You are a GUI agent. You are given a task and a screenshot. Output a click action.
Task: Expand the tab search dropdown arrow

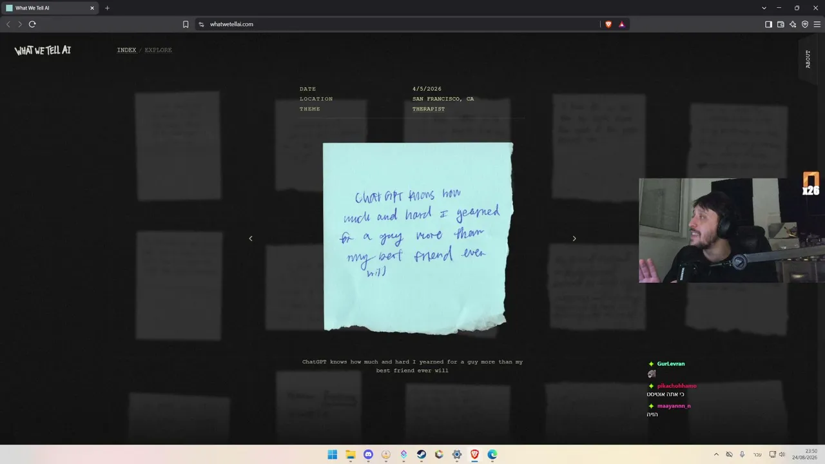[x=764, y=8]
